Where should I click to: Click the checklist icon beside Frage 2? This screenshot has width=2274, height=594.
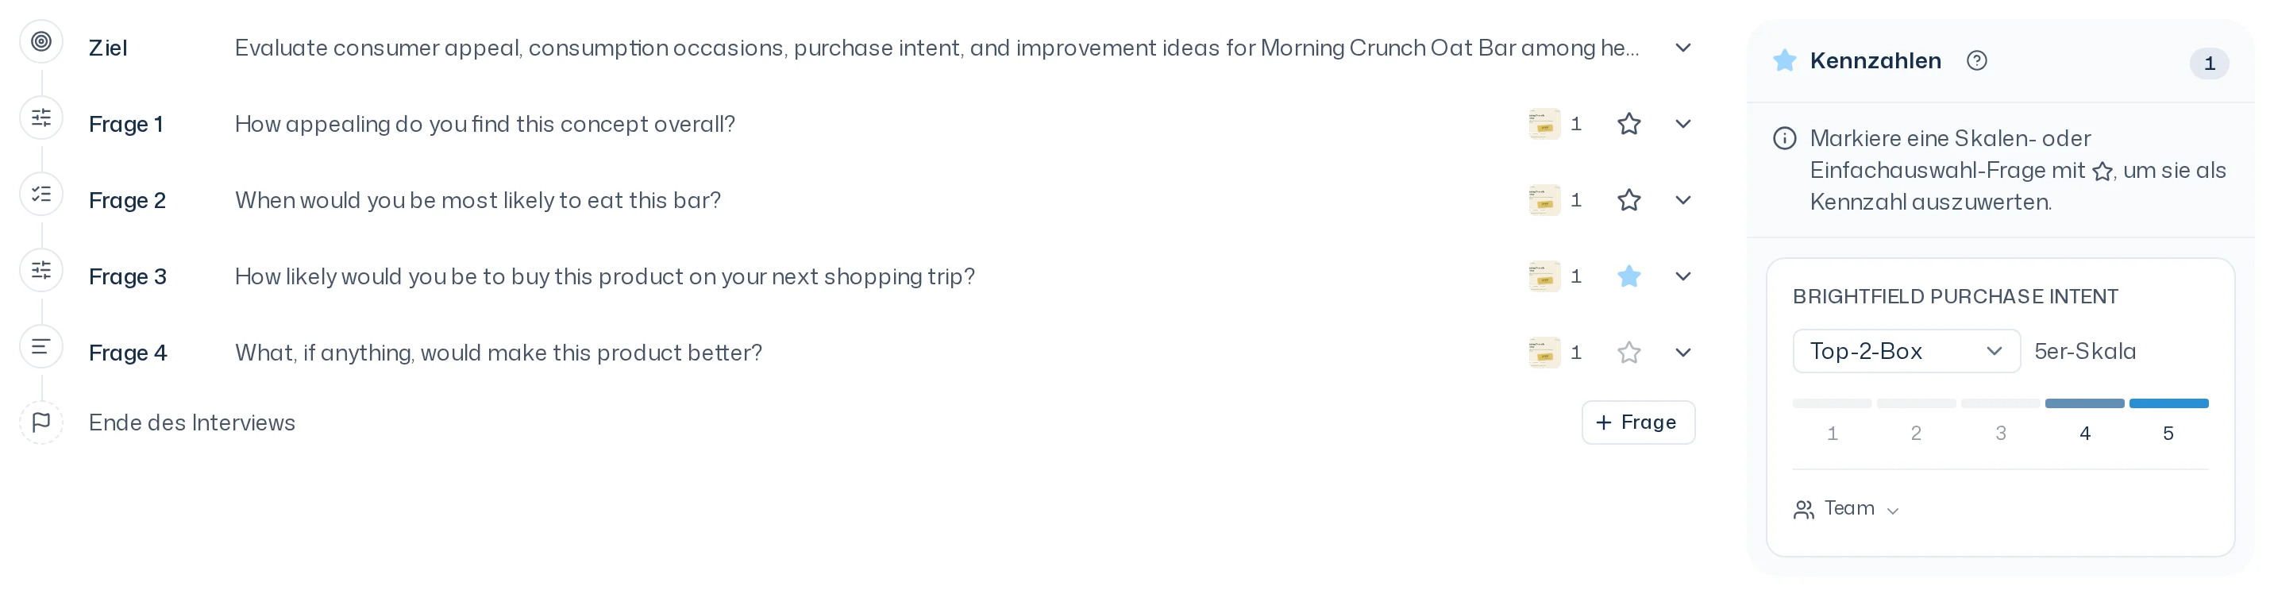41,195
